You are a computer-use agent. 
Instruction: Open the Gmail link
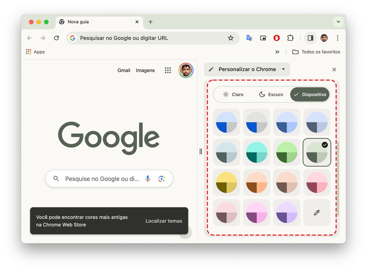[x=124, y=70]
